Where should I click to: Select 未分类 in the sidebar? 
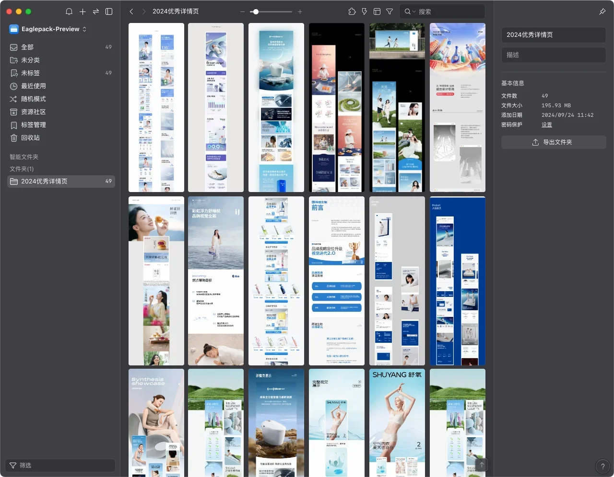61,60
